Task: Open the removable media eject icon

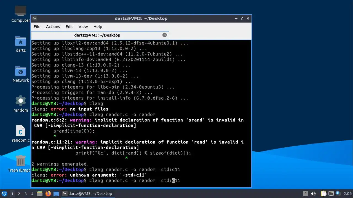Action: 306,194
